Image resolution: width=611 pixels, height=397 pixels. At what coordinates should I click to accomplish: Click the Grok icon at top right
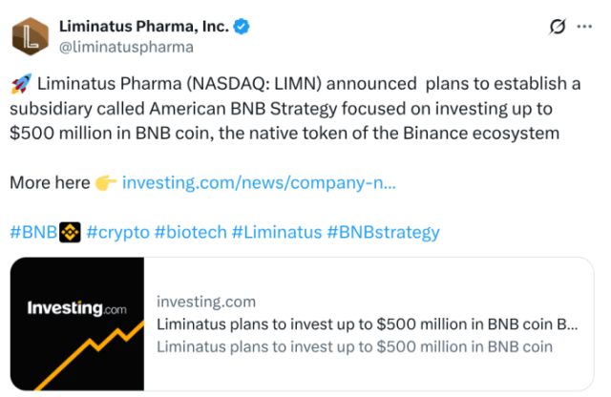pyautogui.click(x=558, y=27)
